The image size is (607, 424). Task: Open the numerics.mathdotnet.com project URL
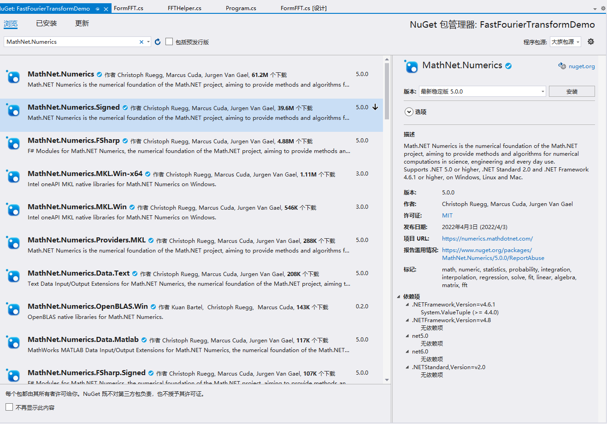487,239
